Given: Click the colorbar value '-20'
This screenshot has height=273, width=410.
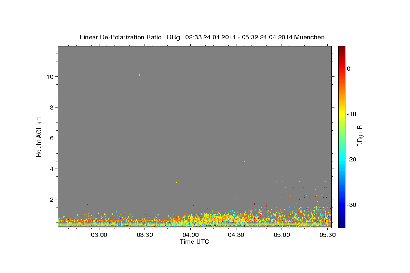Looking at the screenshot, I should [352, 159].
